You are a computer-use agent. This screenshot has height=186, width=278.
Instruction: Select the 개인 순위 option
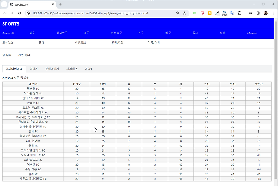(x=24, y=55)
